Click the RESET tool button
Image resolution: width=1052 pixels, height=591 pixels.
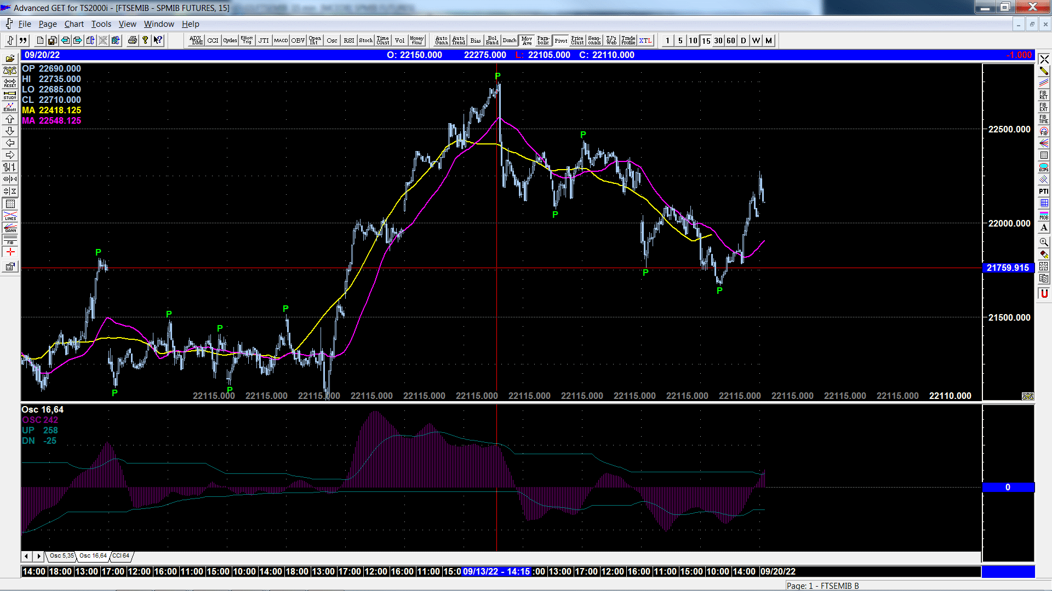[x=10, y=83]
